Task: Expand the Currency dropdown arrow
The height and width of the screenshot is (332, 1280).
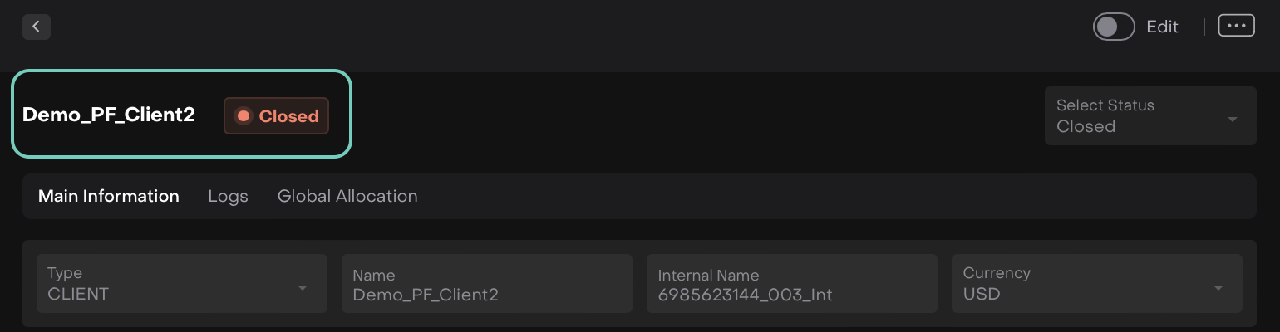Action: coord(1218,288)
